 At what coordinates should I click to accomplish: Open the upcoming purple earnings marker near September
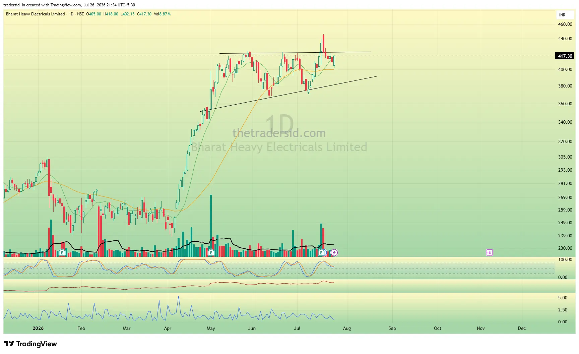(x=490, y=252)
